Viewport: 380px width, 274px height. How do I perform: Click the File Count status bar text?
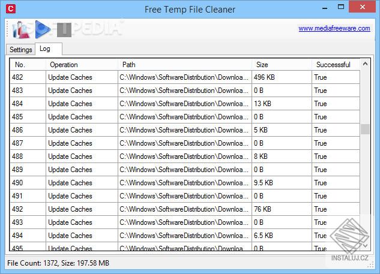58,263
